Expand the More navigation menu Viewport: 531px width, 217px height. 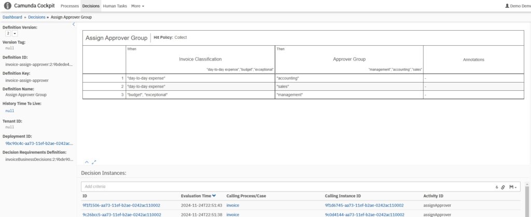(137, 6)
